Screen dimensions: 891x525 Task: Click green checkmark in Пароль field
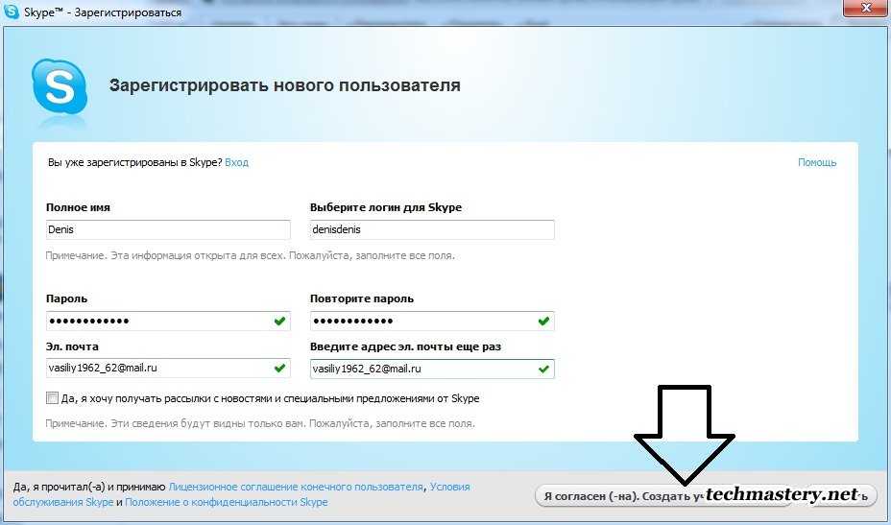pyautogui.click(x=279, y=321)
